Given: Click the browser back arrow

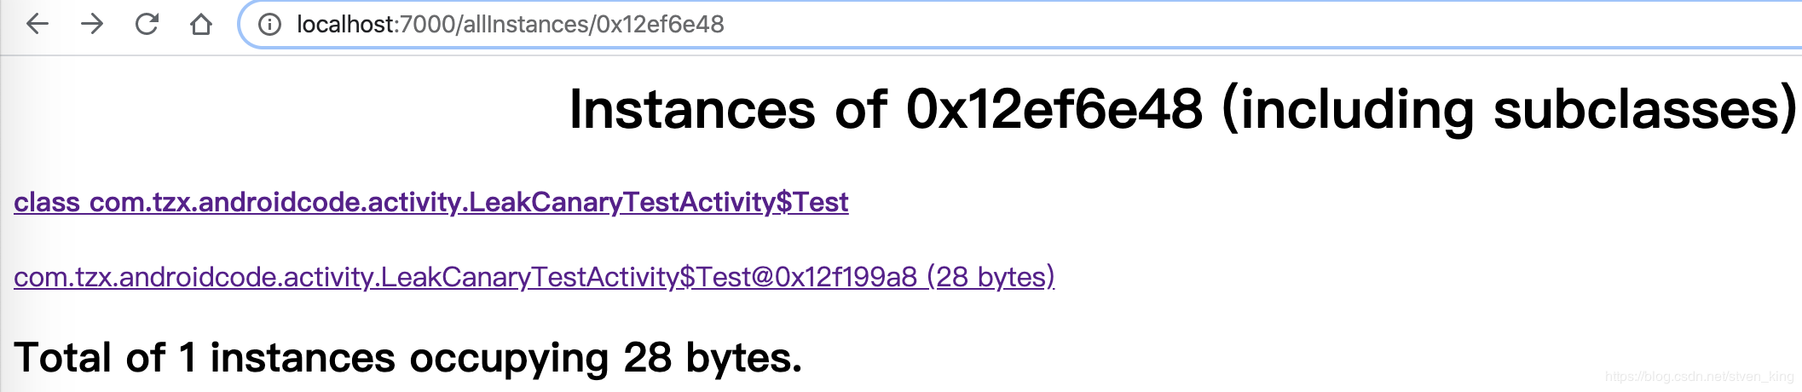Looking at the screenshot, I should (38, 24).
